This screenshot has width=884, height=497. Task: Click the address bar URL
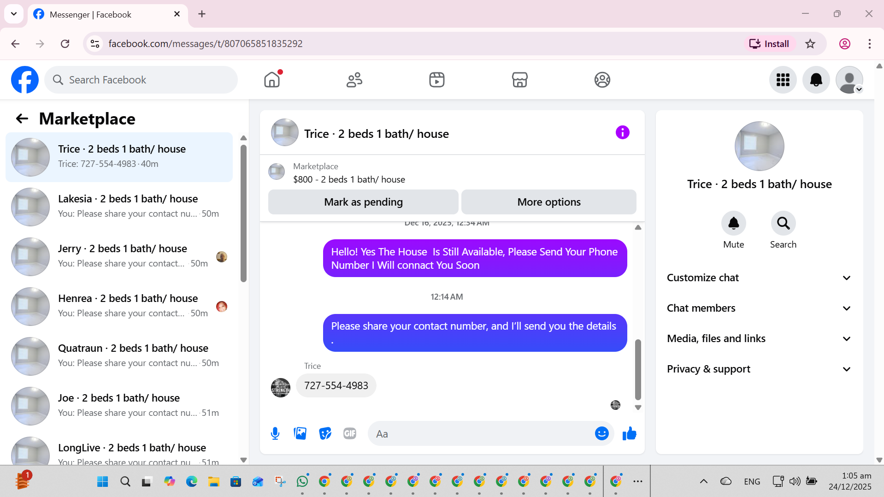pyautogui.click(x=205, y=44)
